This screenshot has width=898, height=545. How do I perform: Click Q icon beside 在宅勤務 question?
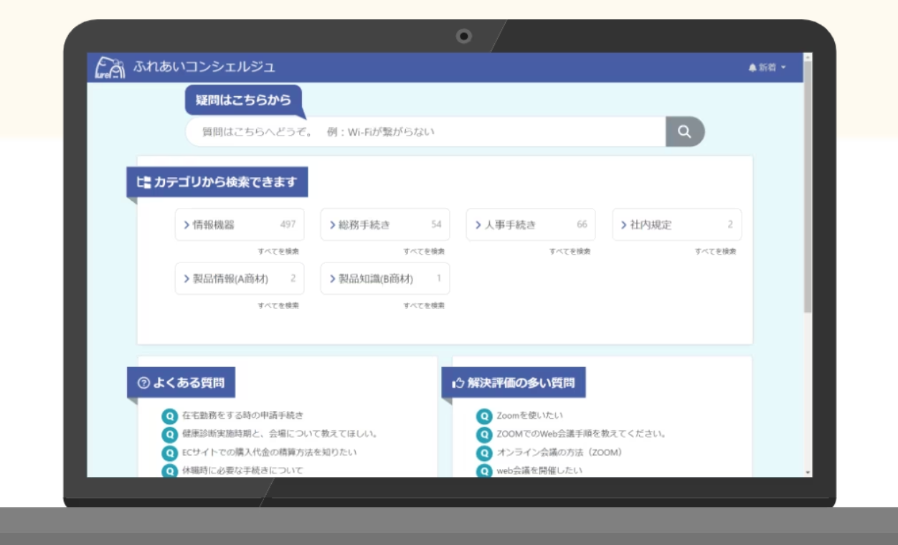pyautogui.click(x=169, y=416)
